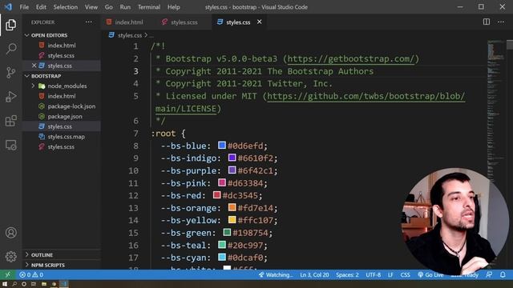Image resolution: width=513 pixels, height=288 pixels.
Task: Click Visual Studio Code logo in title bar
Action: 9,7
